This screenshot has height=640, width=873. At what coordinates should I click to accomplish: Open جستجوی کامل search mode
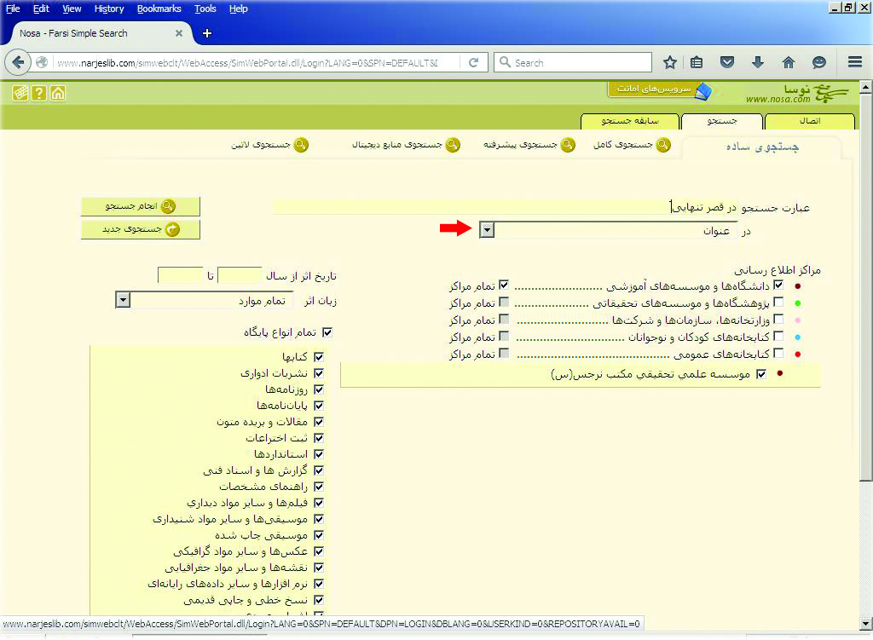point(632,145)
